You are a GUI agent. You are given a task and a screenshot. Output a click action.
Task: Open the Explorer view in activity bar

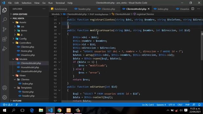tap(4, 10)
